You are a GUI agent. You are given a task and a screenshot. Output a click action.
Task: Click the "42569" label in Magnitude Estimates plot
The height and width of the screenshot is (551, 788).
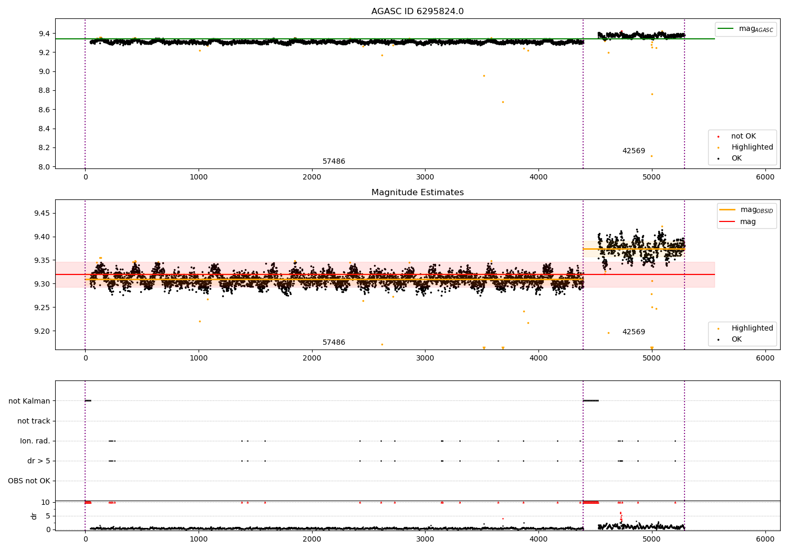[x=634, y=332]
